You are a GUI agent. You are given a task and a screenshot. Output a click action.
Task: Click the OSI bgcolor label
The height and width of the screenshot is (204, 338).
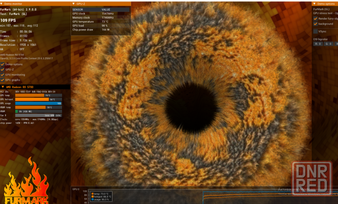pyautogui.click(x=320, y=39)
